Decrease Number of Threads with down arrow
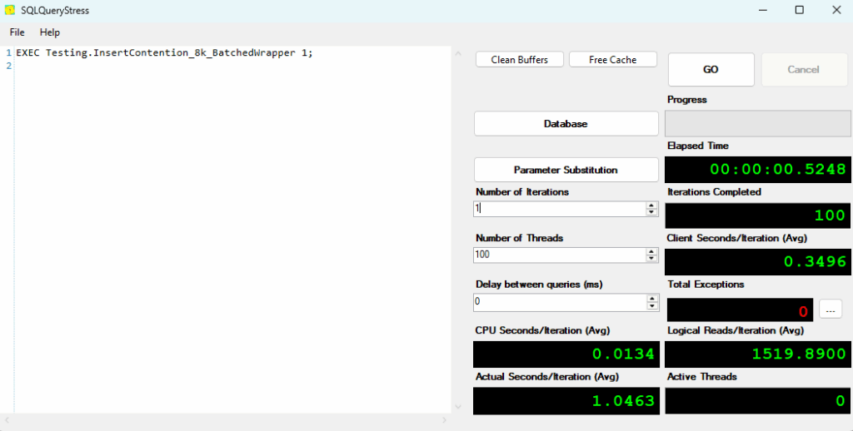 (x=651, y=259)
